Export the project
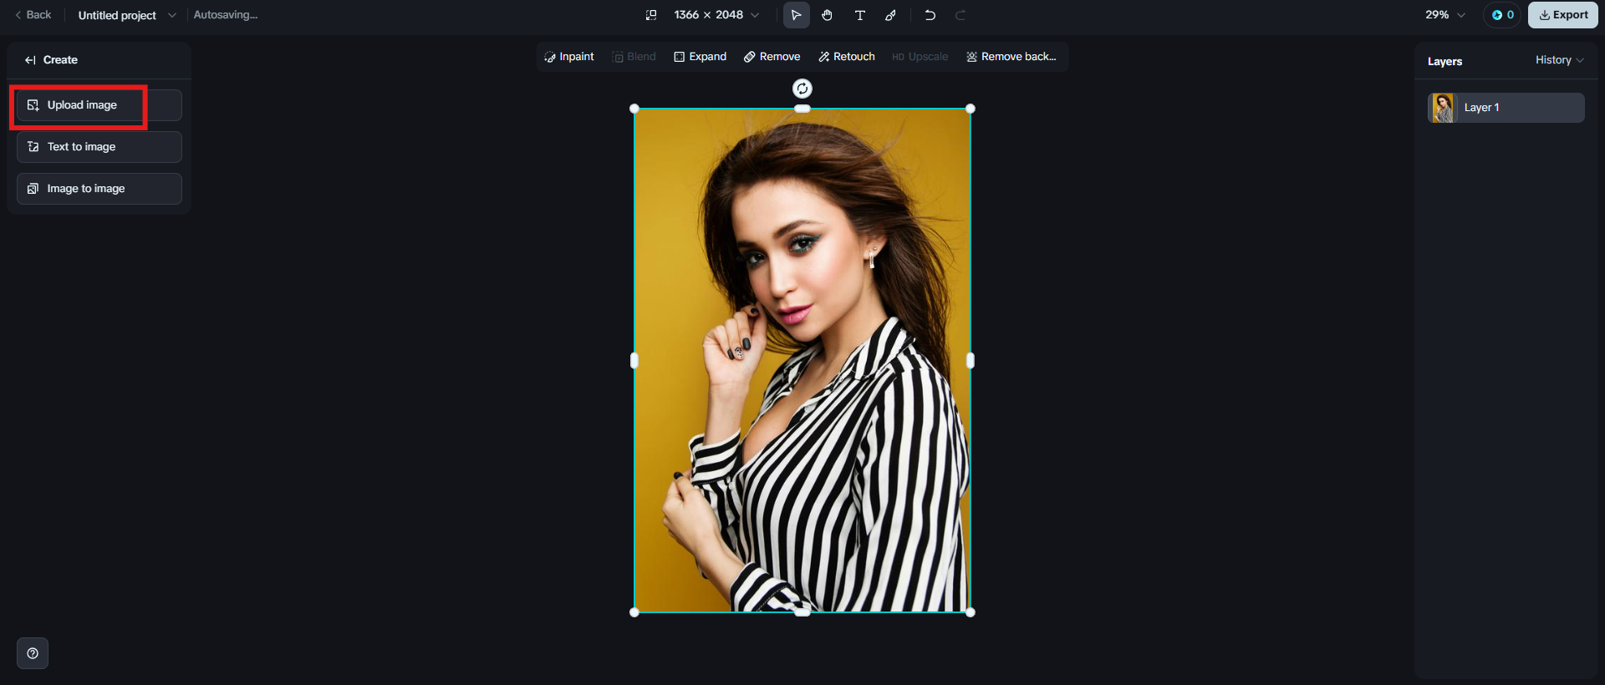Screen dimensions: 1605x685 (1563, 15)
